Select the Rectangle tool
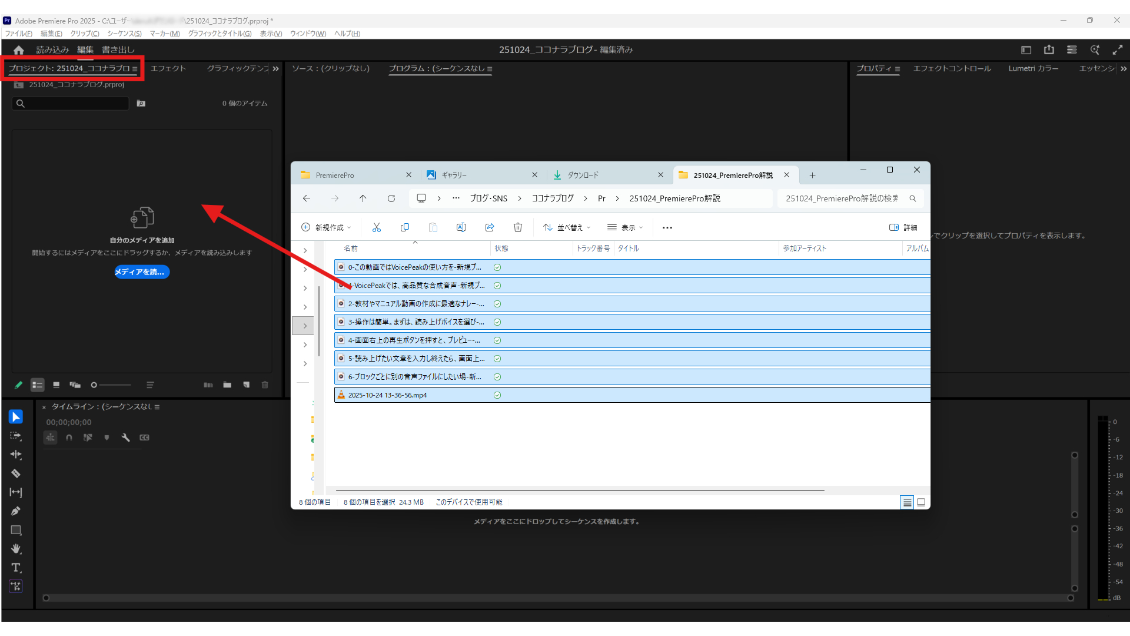The width and height of the screenshot is (1130, 636). point(16,530)
